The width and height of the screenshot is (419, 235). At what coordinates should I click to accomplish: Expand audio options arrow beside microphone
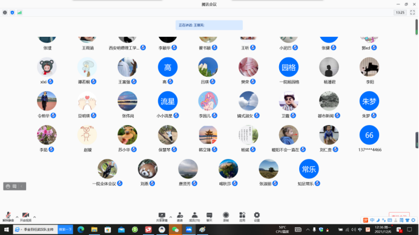pos(17,217)
